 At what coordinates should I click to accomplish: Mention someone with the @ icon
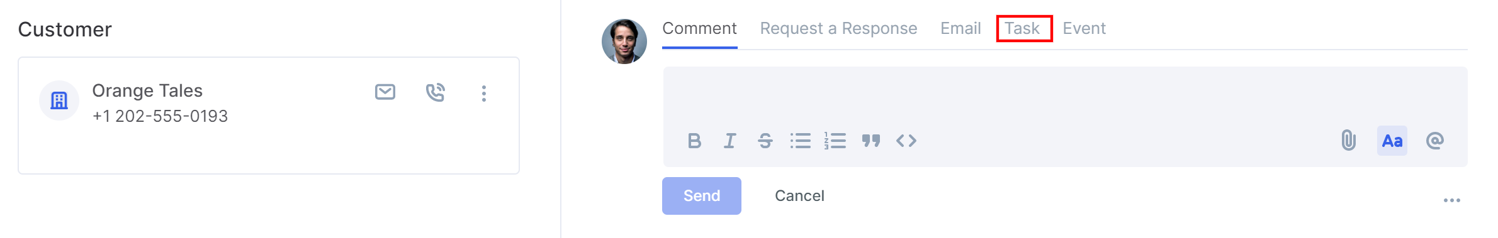tap(1435, 141)
